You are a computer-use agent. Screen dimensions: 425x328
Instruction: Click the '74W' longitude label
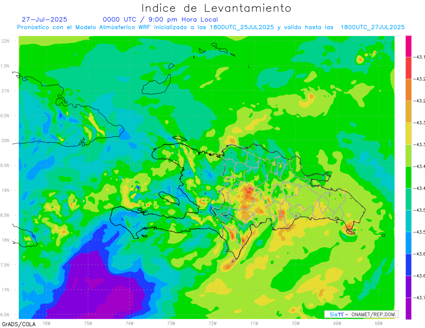pos(130,323)
